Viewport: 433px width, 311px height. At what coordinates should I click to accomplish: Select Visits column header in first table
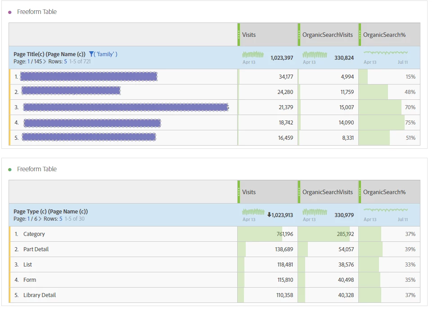click(268, 35)
